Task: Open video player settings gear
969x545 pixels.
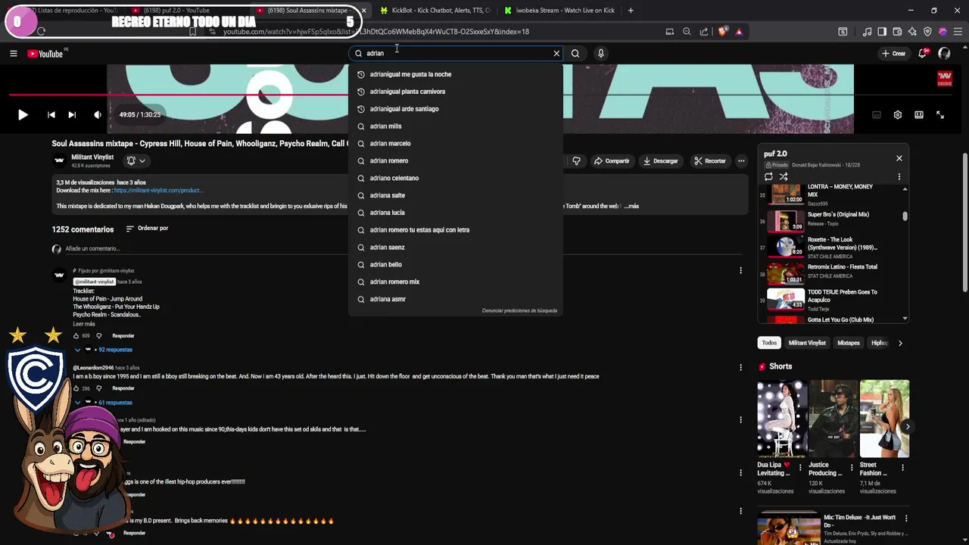Action: coord(898,115)
